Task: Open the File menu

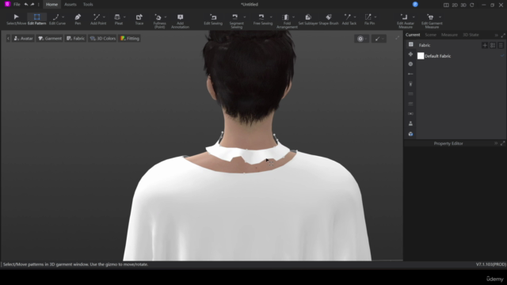Action: click(17, 5)
